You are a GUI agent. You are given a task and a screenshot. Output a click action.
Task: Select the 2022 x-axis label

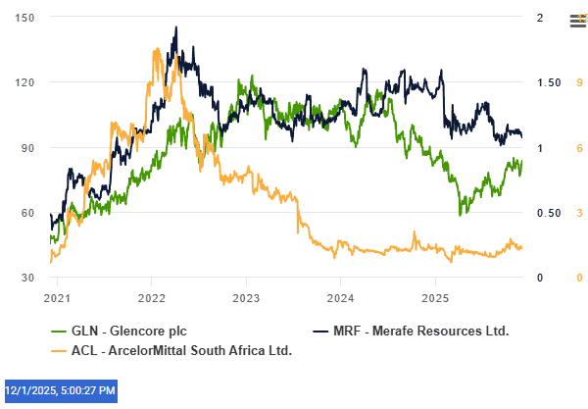(x=152, y=296)
